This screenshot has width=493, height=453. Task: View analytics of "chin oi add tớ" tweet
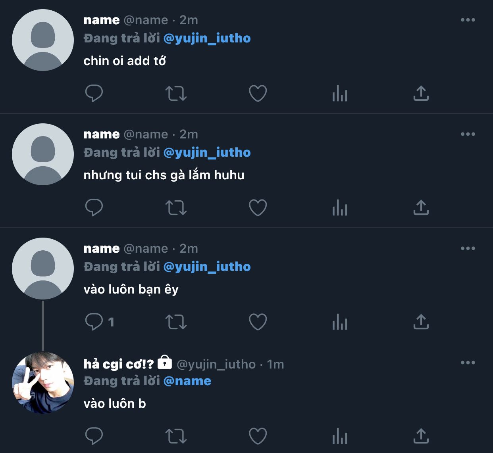[340, 94]
